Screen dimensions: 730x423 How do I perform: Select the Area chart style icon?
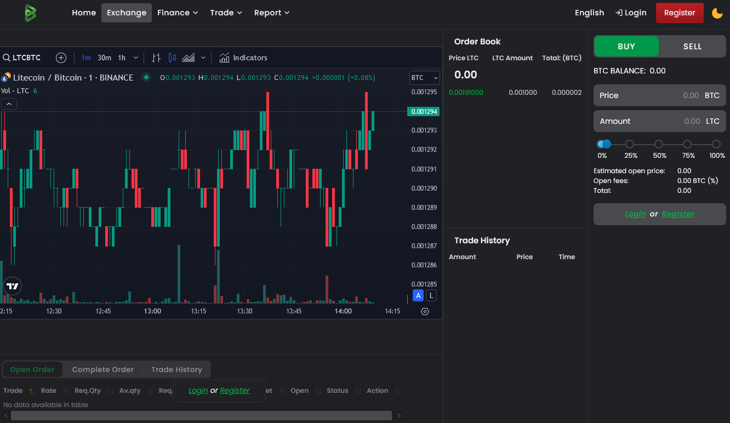point(189,58)
